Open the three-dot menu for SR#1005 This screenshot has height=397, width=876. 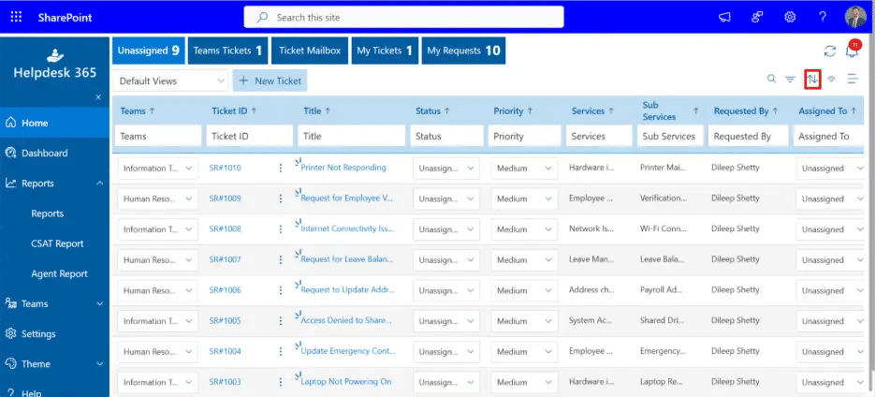click(281, 321)
